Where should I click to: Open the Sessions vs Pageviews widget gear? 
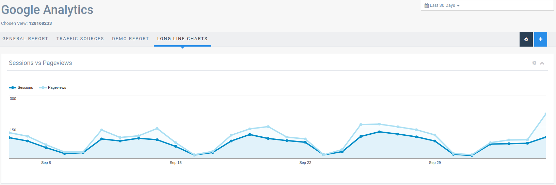[x=534, y=63]
